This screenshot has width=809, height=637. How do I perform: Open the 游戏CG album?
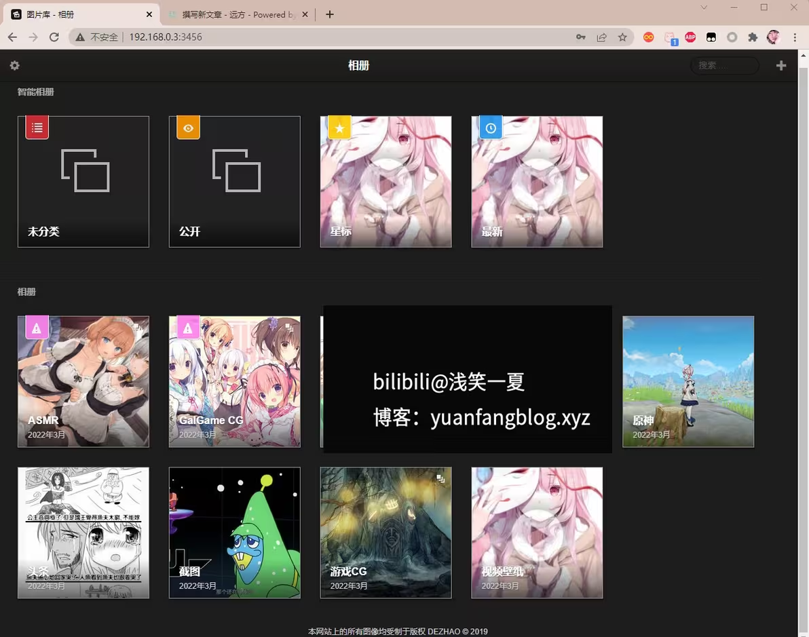[385, 533]
